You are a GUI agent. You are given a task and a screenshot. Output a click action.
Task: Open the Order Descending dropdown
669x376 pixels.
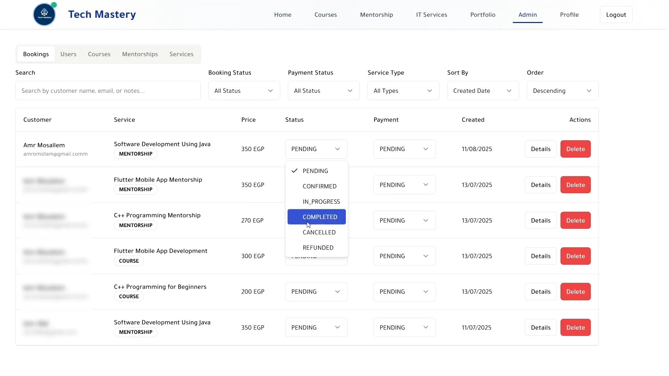point(563,91)
